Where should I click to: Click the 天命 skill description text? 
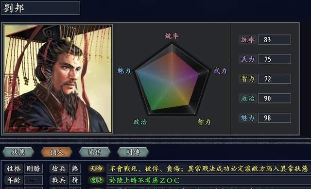pyautogui.click(x=208, y=169)
